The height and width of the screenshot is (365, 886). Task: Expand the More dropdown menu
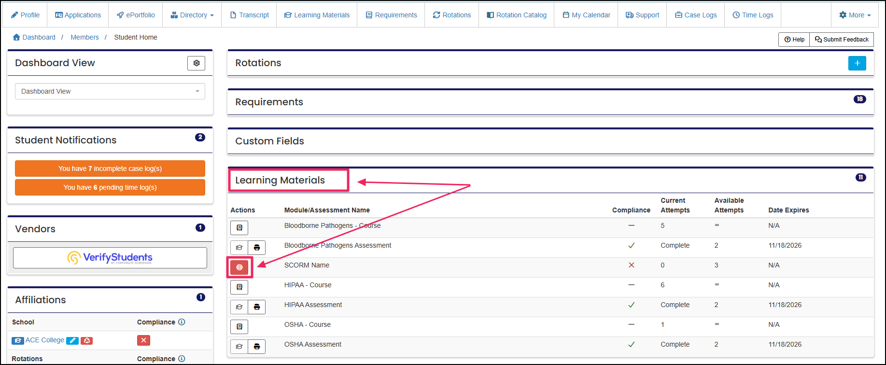click(855, 15)
